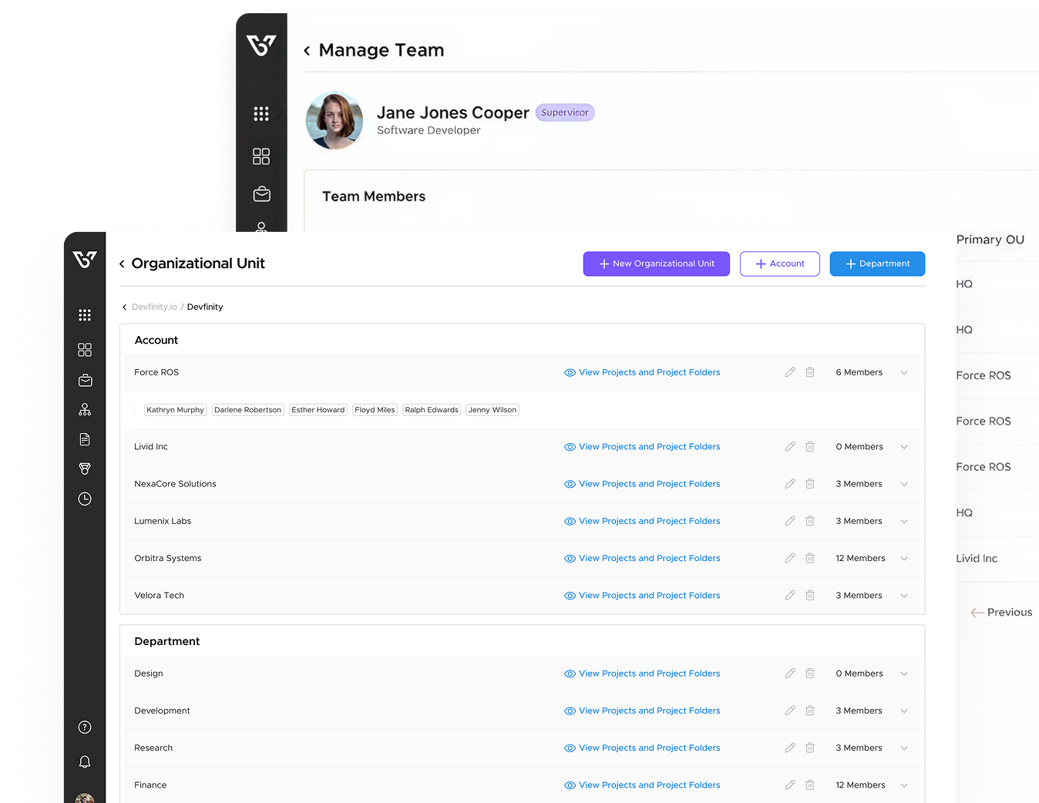Click the notification bell icon
Image resolution: width=1039 pixels, height=803 pixels.
point(85,762)
